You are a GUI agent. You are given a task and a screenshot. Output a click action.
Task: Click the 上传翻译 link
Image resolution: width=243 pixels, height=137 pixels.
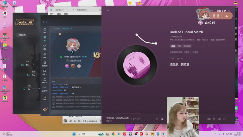click(x=194, y=52)
